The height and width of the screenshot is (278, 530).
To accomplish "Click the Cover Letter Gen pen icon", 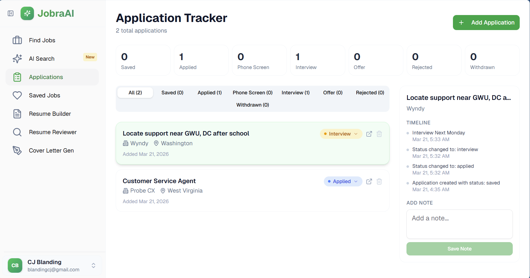I will [x=17, y=151].
